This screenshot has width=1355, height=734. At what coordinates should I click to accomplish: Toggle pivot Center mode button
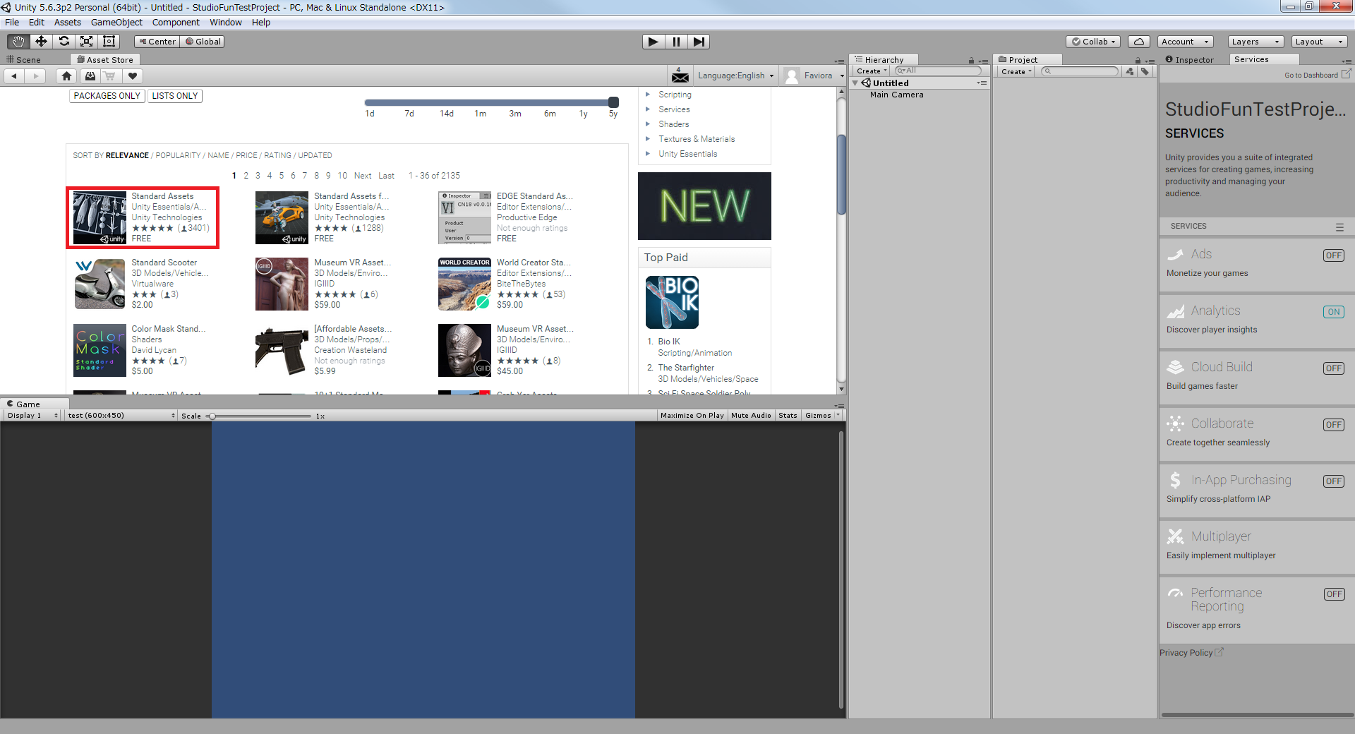pyautogui.click(x=157, y=42)
